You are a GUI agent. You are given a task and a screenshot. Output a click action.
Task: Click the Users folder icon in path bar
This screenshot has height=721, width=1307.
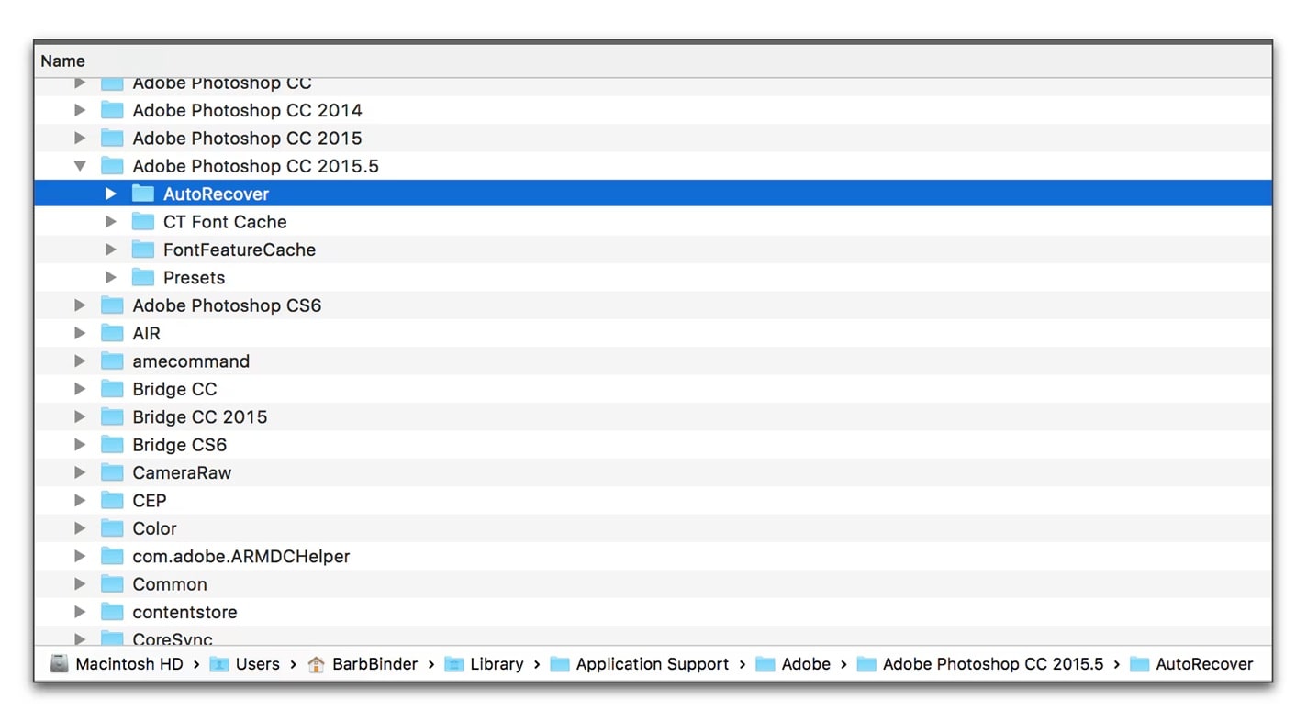(218, 663)
